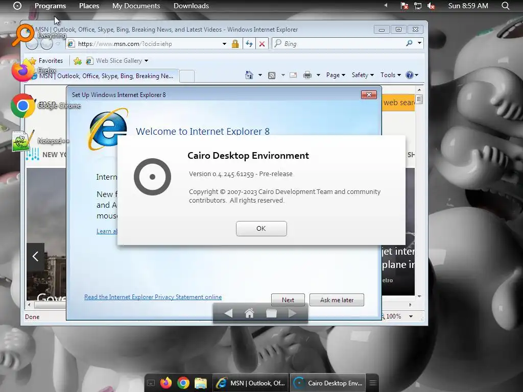Click the clock showing Sun 8:59 AM
Viewport: 523px width, 392px height.
(468, 6)
